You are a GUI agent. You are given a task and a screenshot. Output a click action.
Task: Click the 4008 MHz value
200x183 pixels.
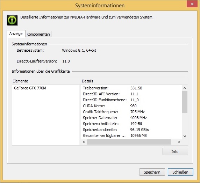point(138,118)
